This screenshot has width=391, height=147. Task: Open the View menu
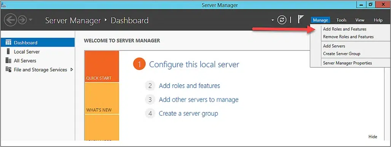point(360,20)
